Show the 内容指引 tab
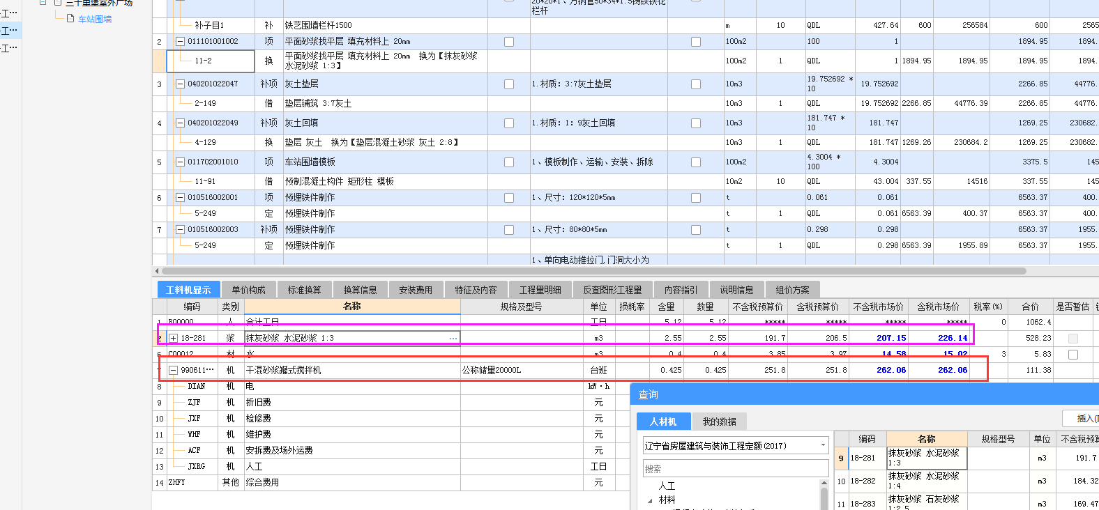 point(681,290)
